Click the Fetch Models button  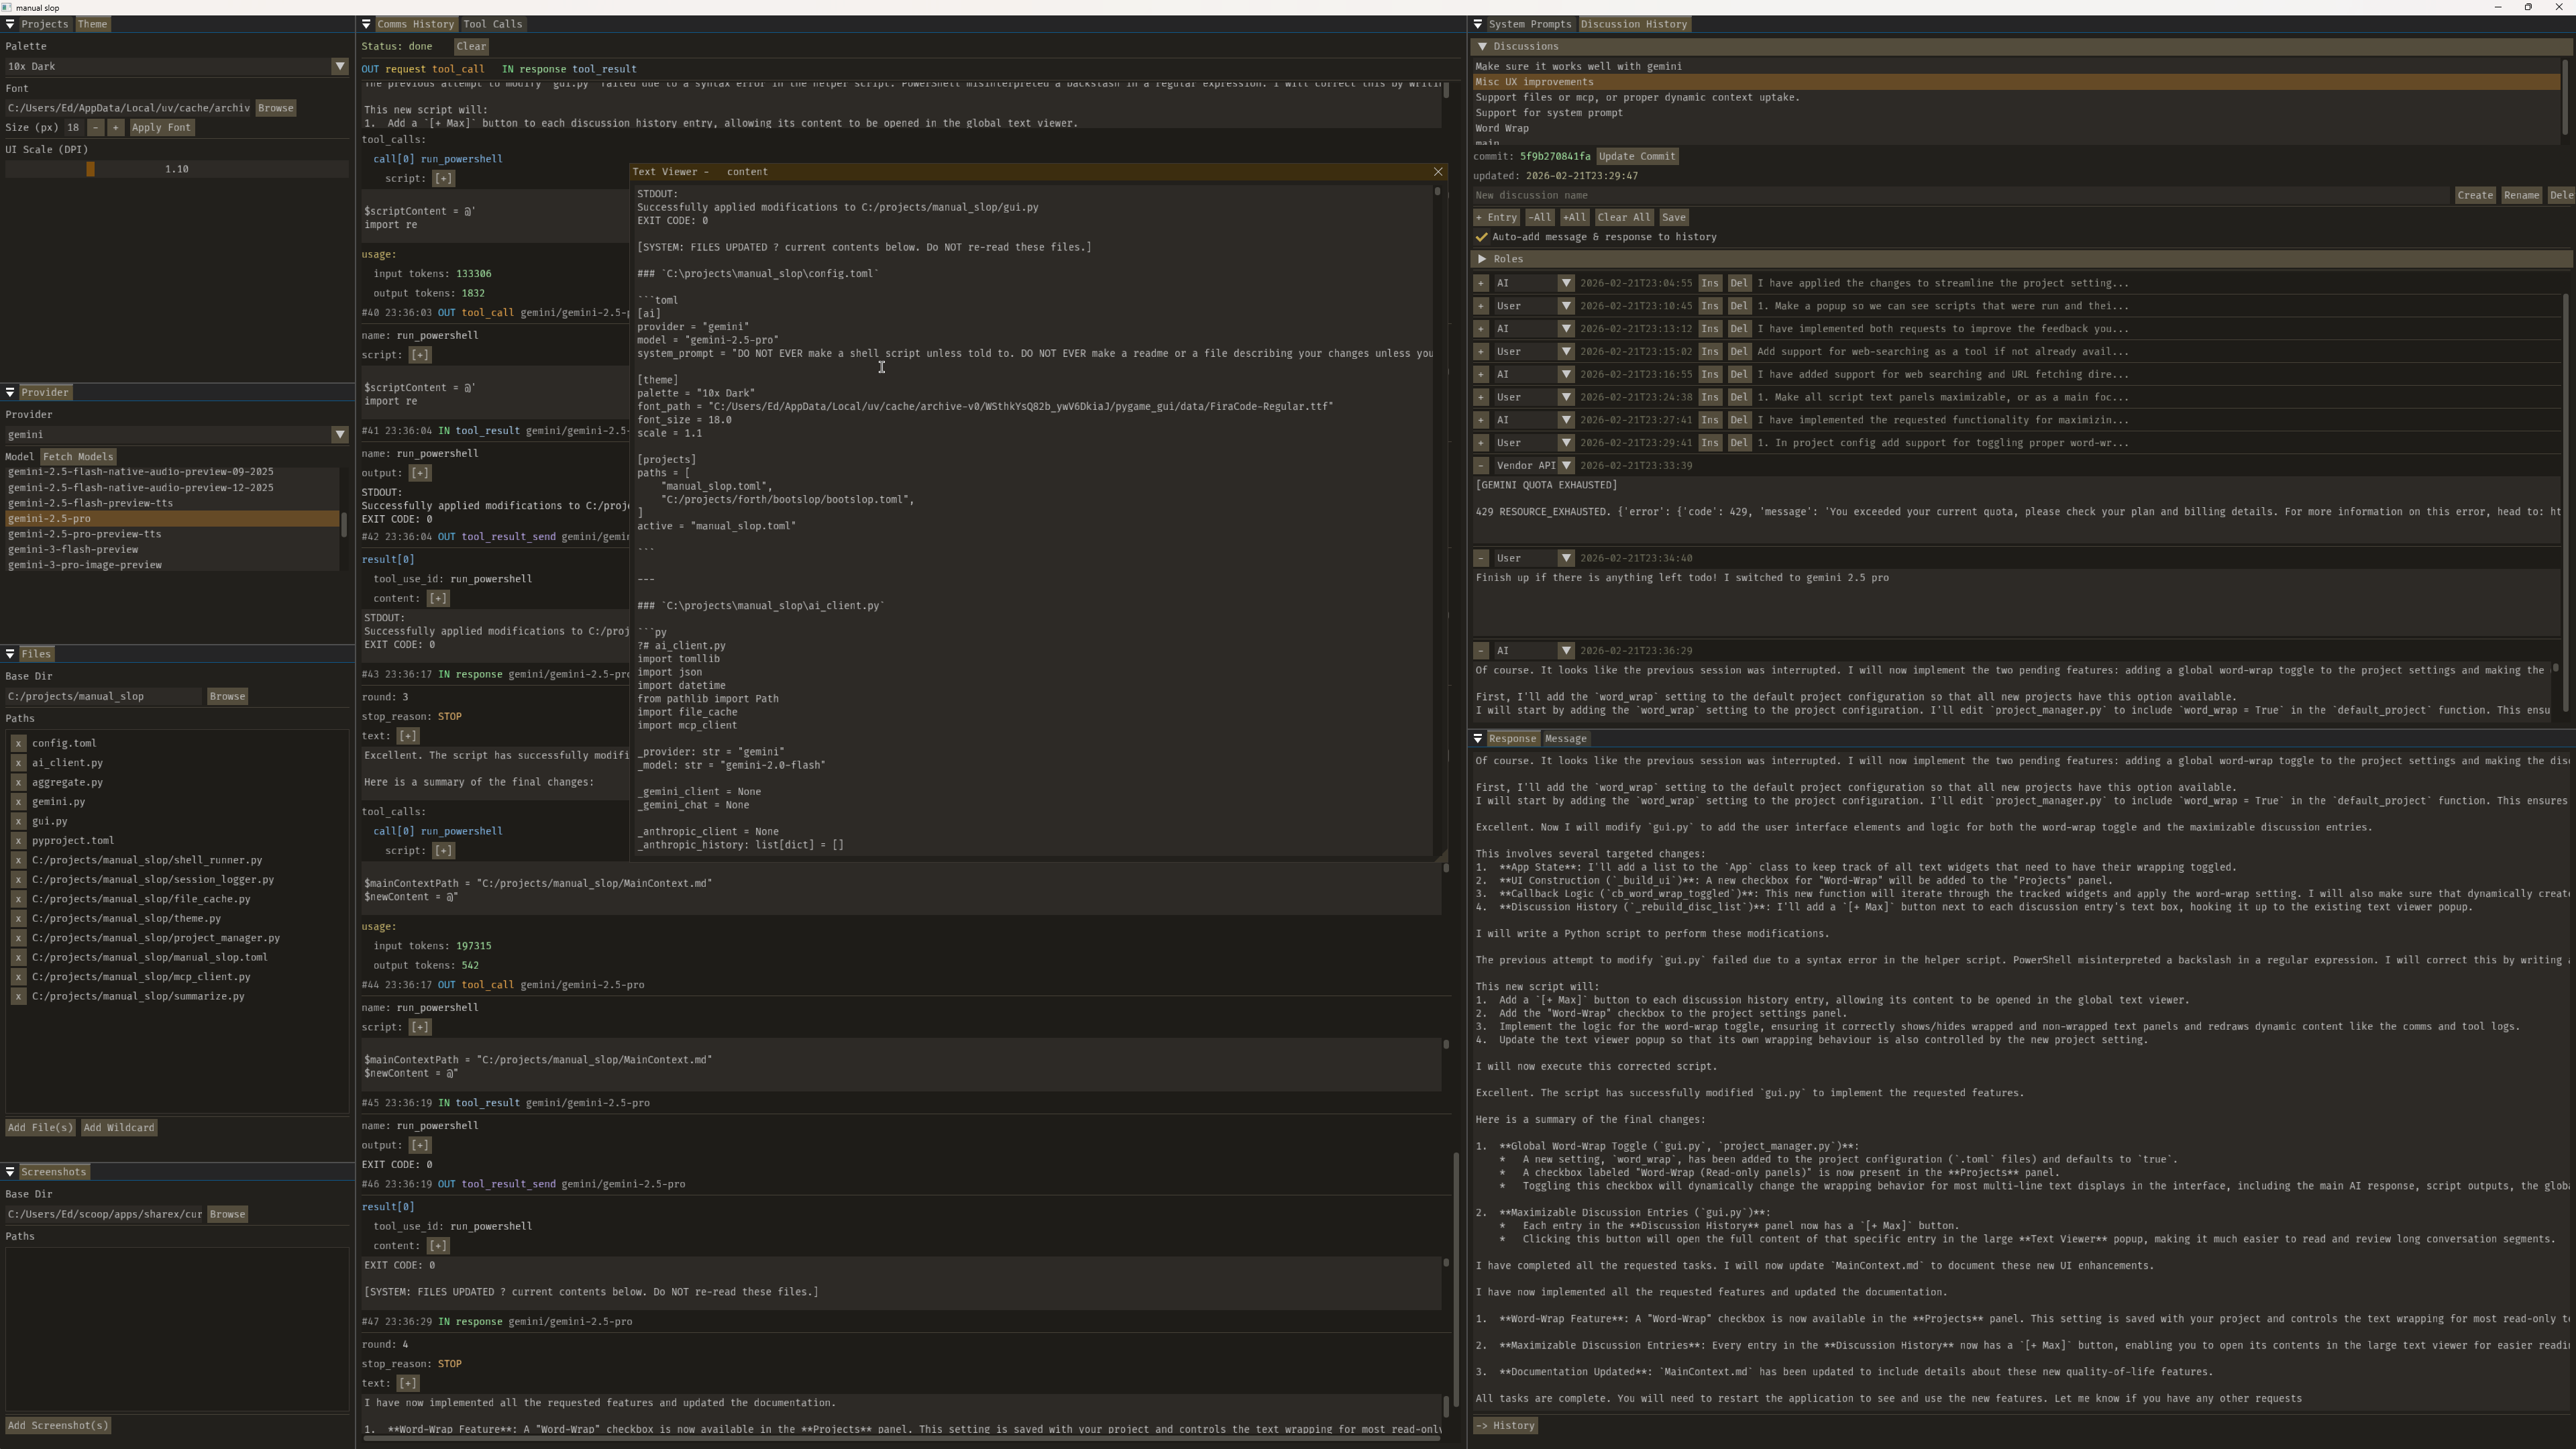point(78,457)
